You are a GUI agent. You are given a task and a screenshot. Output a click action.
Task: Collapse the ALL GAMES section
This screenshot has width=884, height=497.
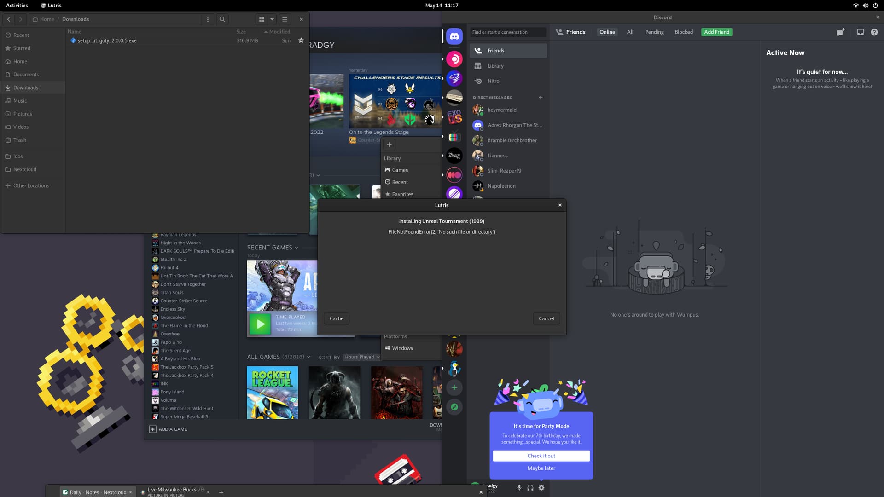308,357
